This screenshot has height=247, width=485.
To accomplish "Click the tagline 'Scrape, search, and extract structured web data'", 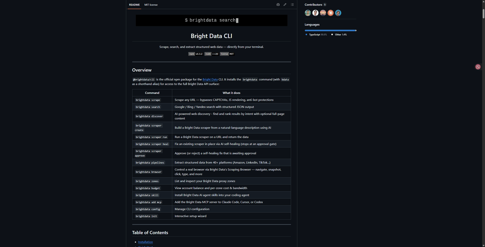I will point(211,47).
